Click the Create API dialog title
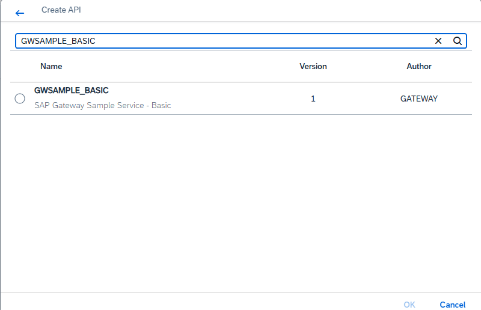 (x=61, y=10)
